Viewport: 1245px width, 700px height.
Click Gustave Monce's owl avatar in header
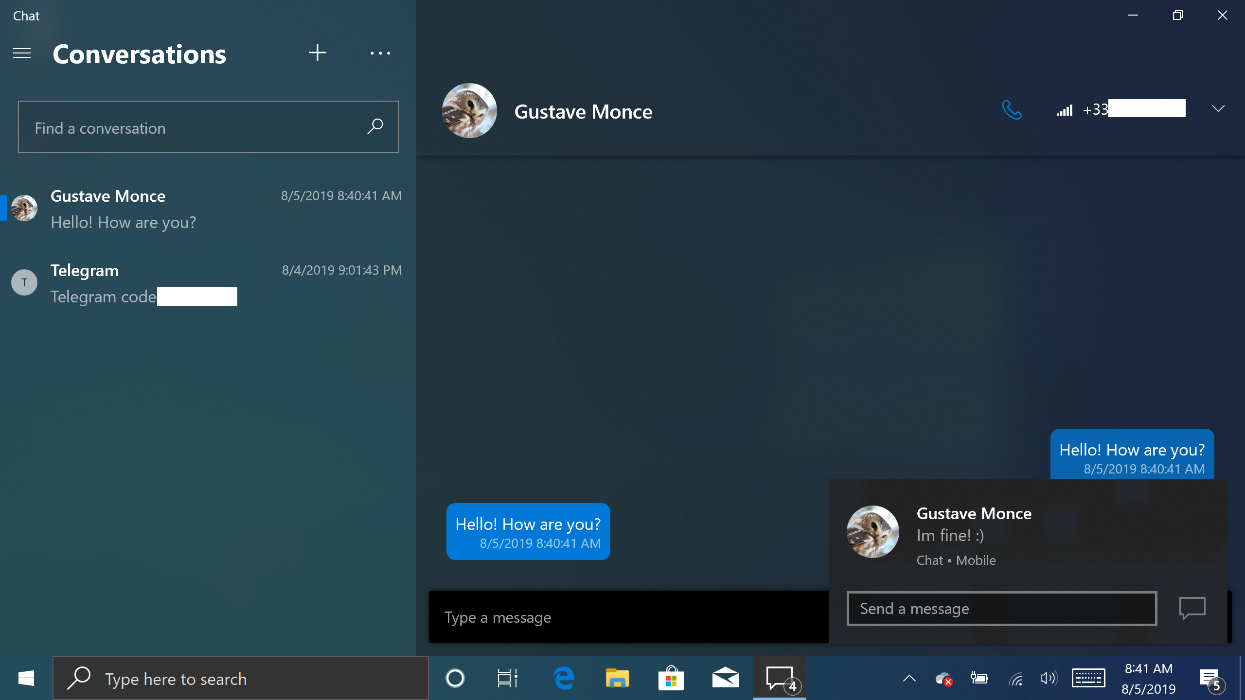click(469, 111)
